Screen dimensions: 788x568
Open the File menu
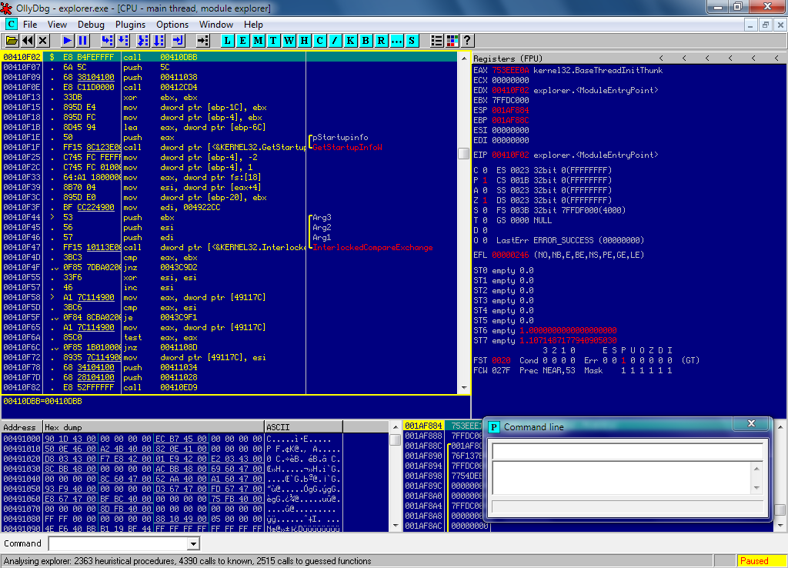[30, 25]
